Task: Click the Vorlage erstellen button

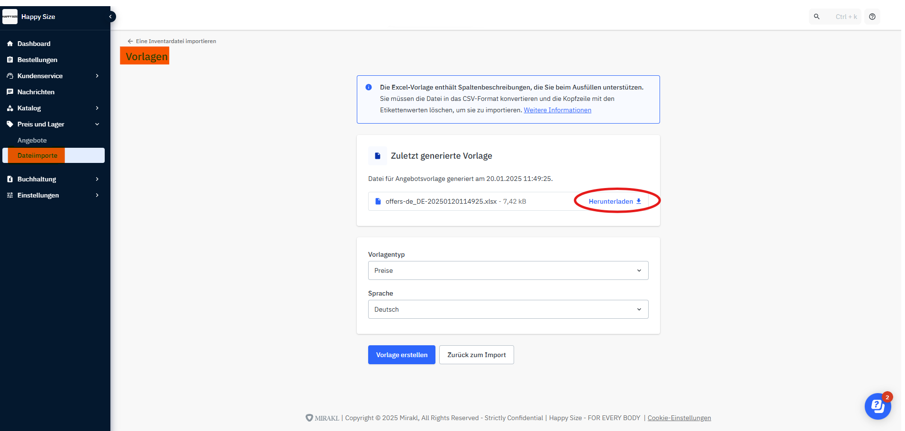Action: coord(401,355)
